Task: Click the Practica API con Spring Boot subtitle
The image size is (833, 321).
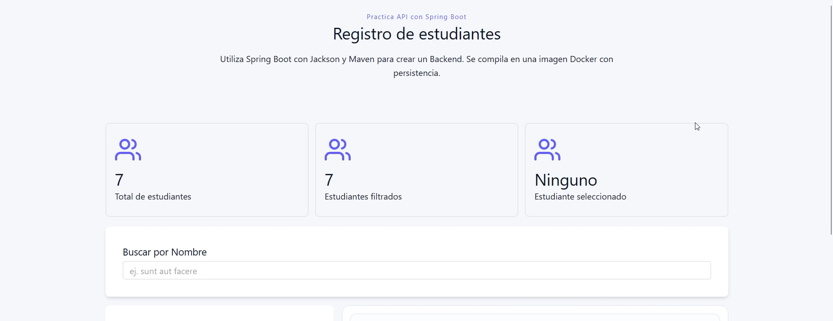Action: pyautogui.click(x=417, y=17)
